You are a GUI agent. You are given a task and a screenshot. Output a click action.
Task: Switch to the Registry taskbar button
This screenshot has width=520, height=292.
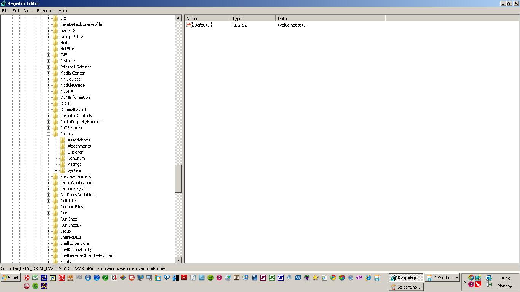[406, 278]
